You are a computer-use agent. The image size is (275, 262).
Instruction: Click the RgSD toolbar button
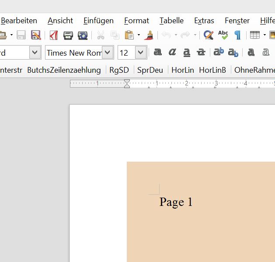[119, 70]
